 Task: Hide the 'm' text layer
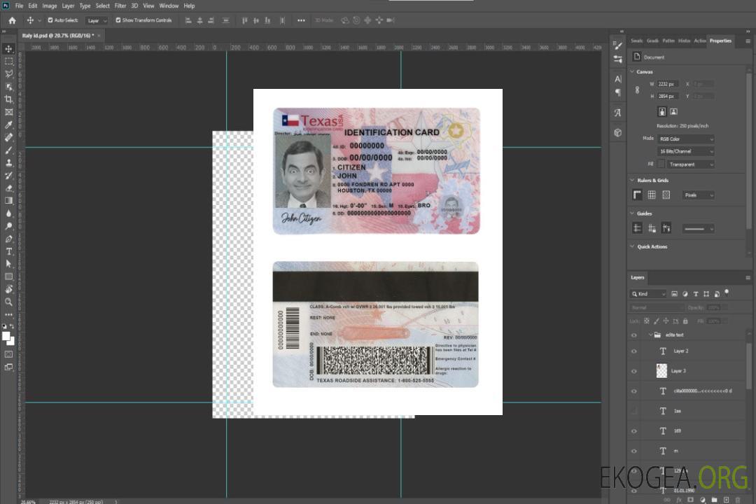pos(634,451)
